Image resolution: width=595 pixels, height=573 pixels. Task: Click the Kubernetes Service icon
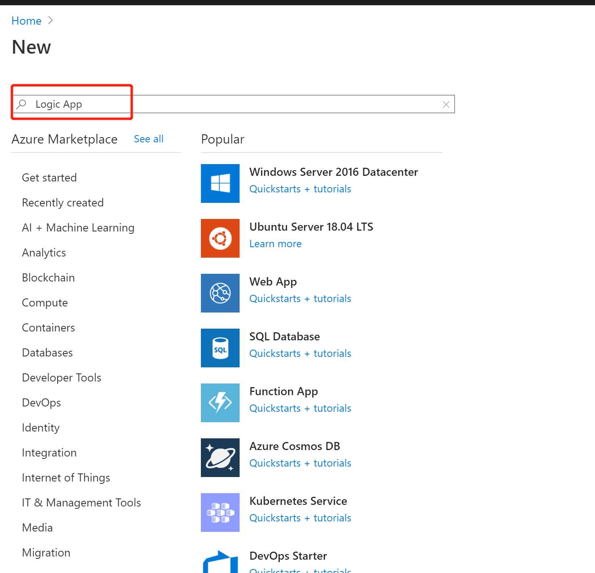click(x=220, y=513)
